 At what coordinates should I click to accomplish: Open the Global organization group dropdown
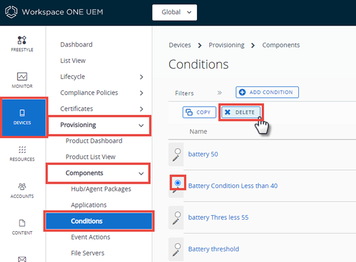coord(174,12)
